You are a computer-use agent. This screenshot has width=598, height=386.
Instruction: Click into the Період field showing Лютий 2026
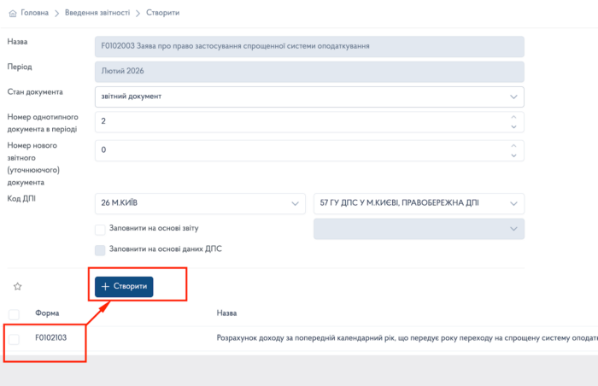(x=309, y=72)
